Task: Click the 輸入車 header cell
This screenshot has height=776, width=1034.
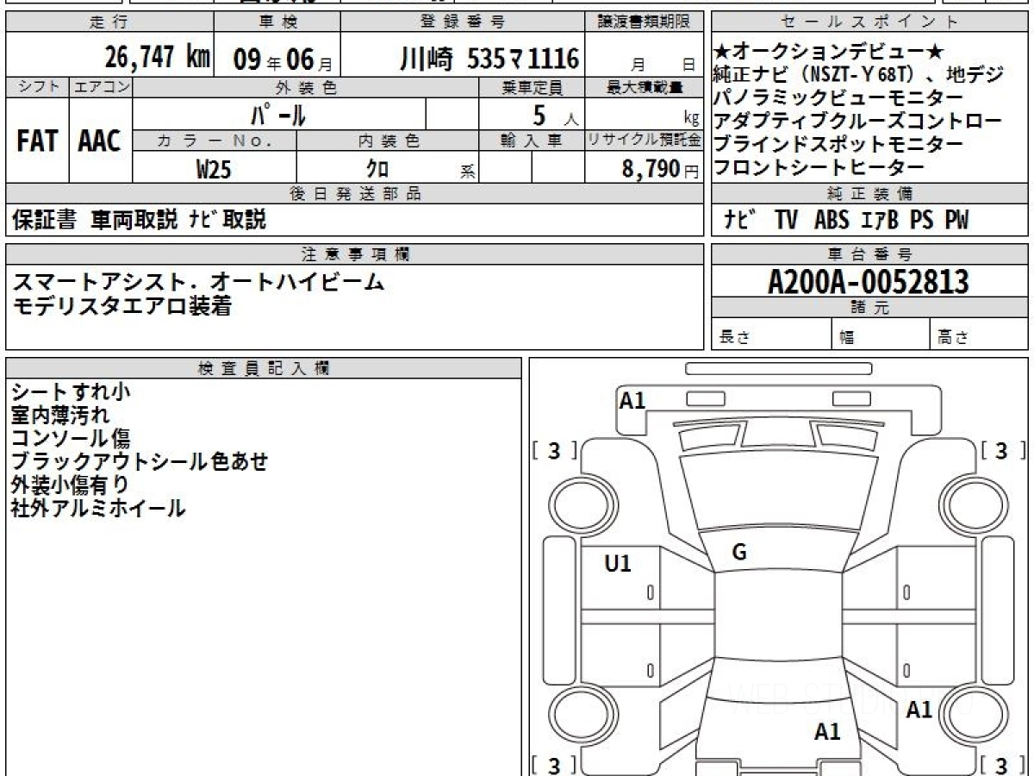Action: (x=532, y=141)
